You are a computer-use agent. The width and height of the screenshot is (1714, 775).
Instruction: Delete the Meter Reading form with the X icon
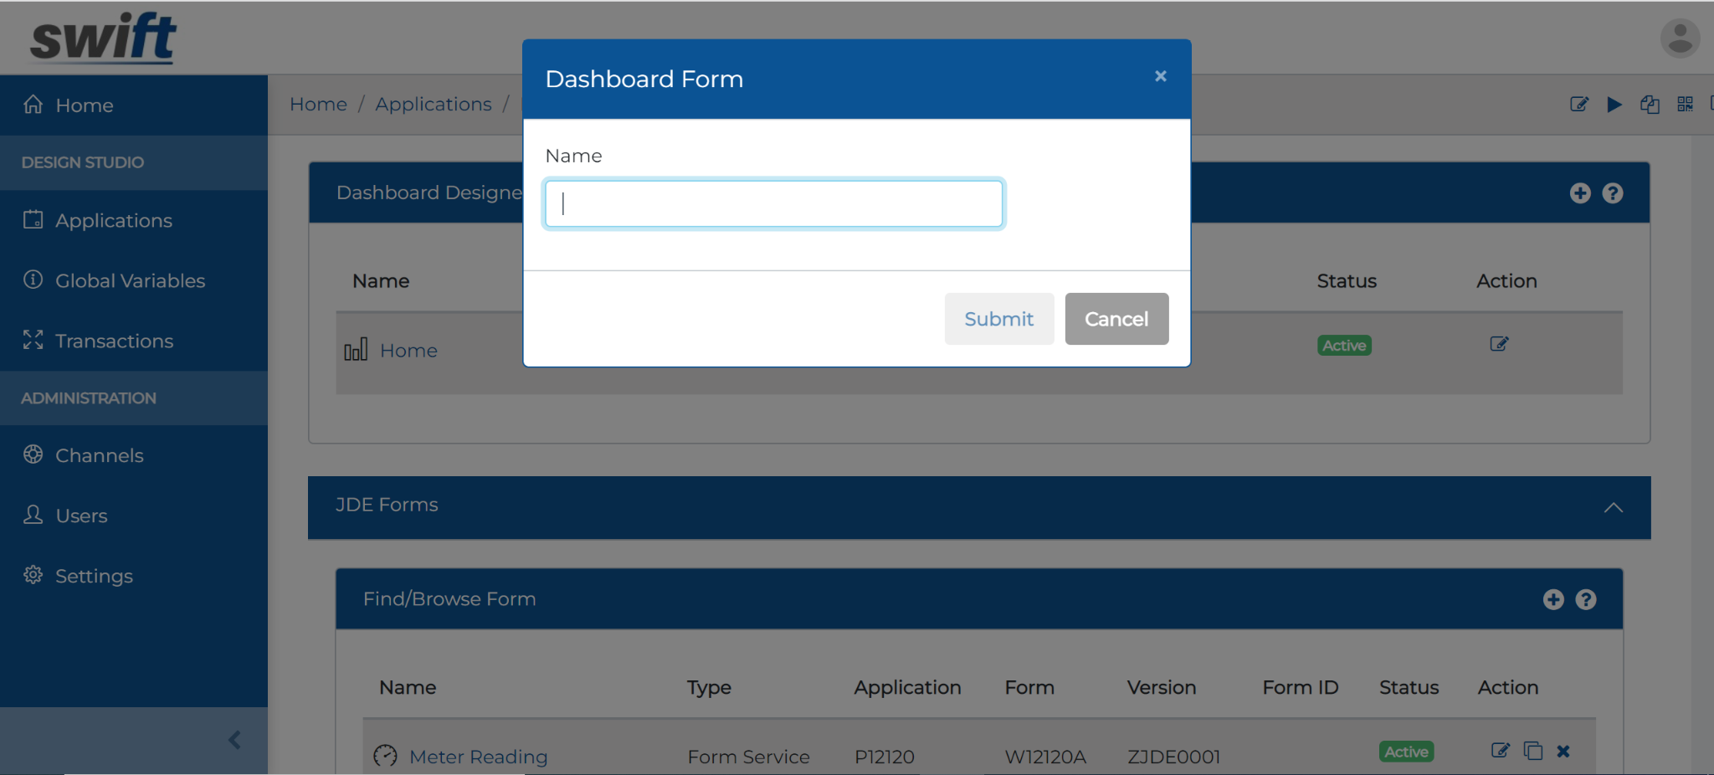click(x=1563, y=751)
